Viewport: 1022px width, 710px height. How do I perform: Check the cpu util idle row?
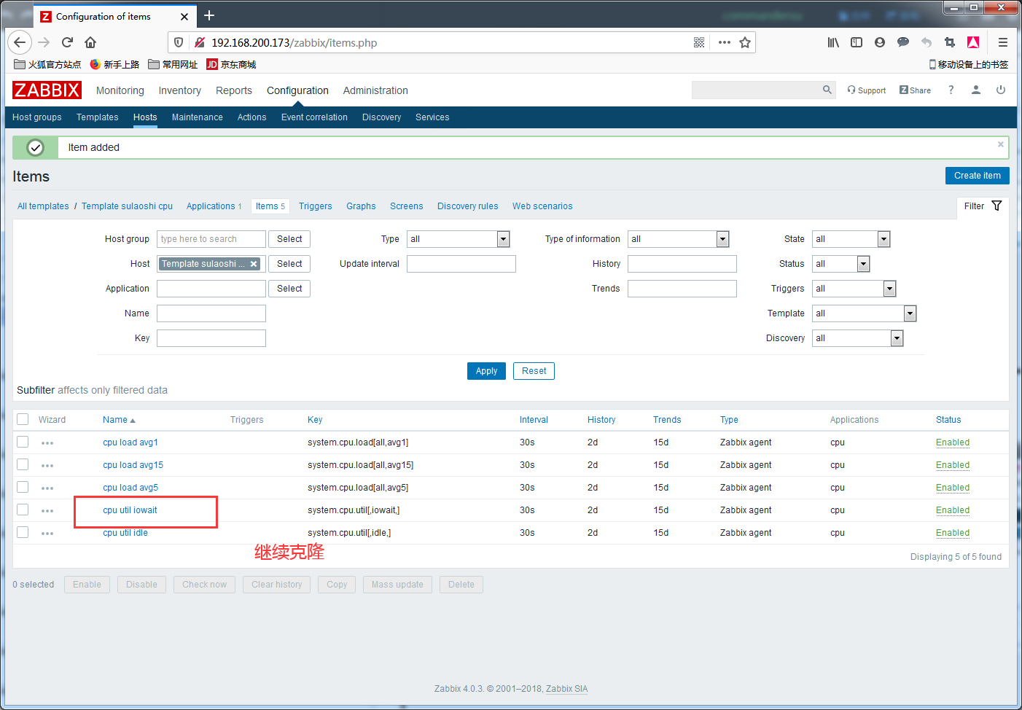pyautogui.click(x=23, y=532)
